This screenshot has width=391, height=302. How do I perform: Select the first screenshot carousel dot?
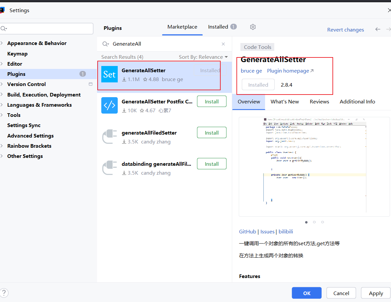point(306,222)
